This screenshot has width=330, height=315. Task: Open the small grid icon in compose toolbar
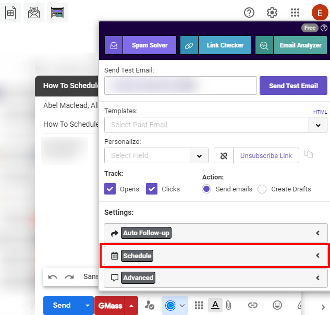click(199, 305)
